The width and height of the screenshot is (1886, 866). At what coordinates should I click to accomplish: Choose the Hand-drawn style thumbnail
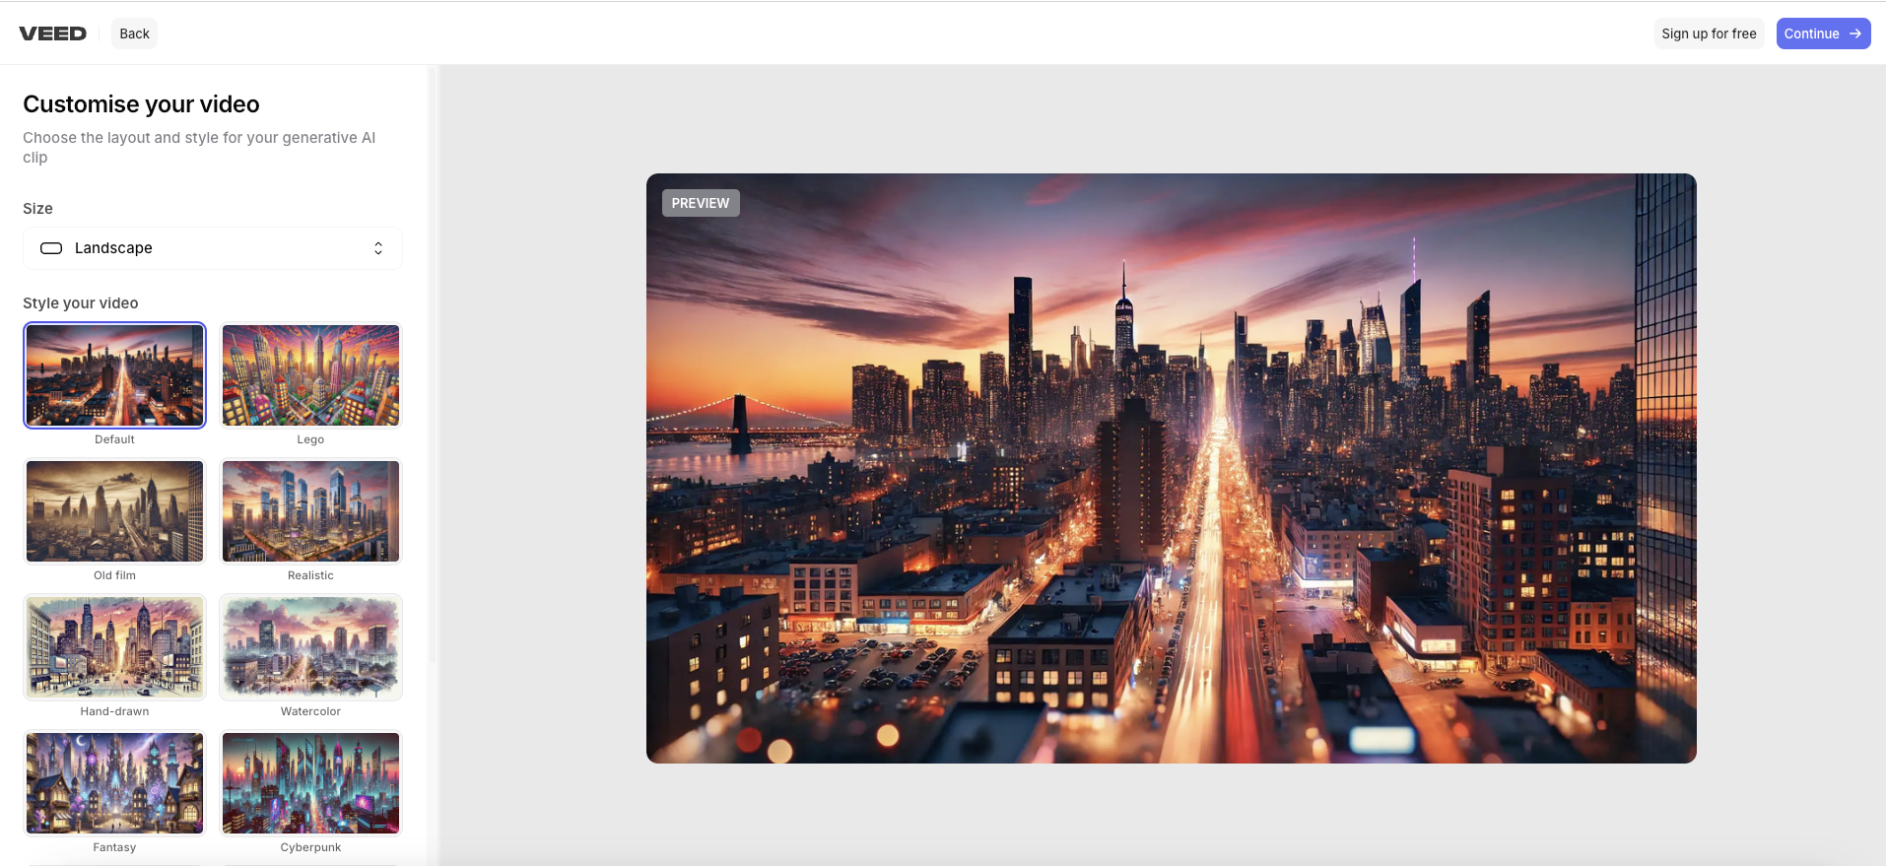pyautogui.click(x=115, y=647)
